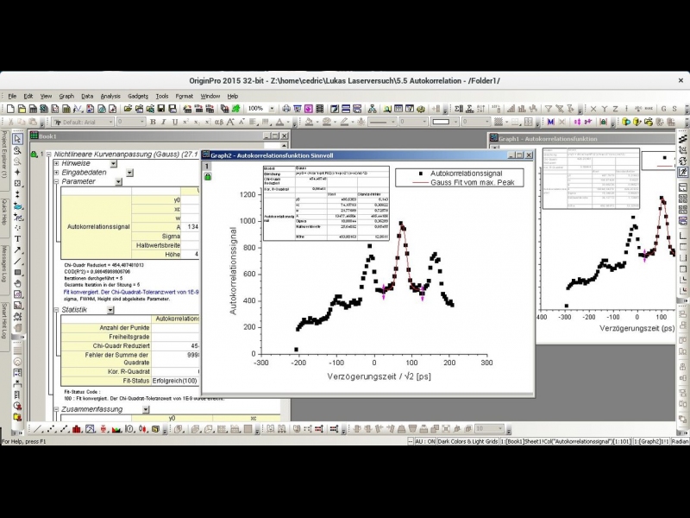690x518 pixels.
Task: Select the Rectangle drawing tool
Action: [17, 272]
